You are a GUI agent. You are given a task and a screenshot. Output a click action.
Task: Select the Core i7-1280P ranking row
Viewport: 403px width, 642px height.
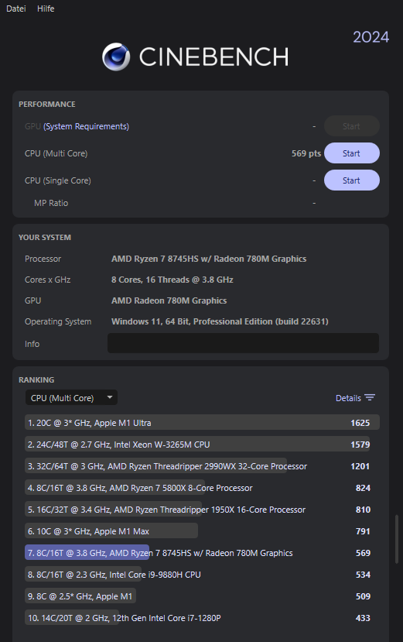point(202,618)
